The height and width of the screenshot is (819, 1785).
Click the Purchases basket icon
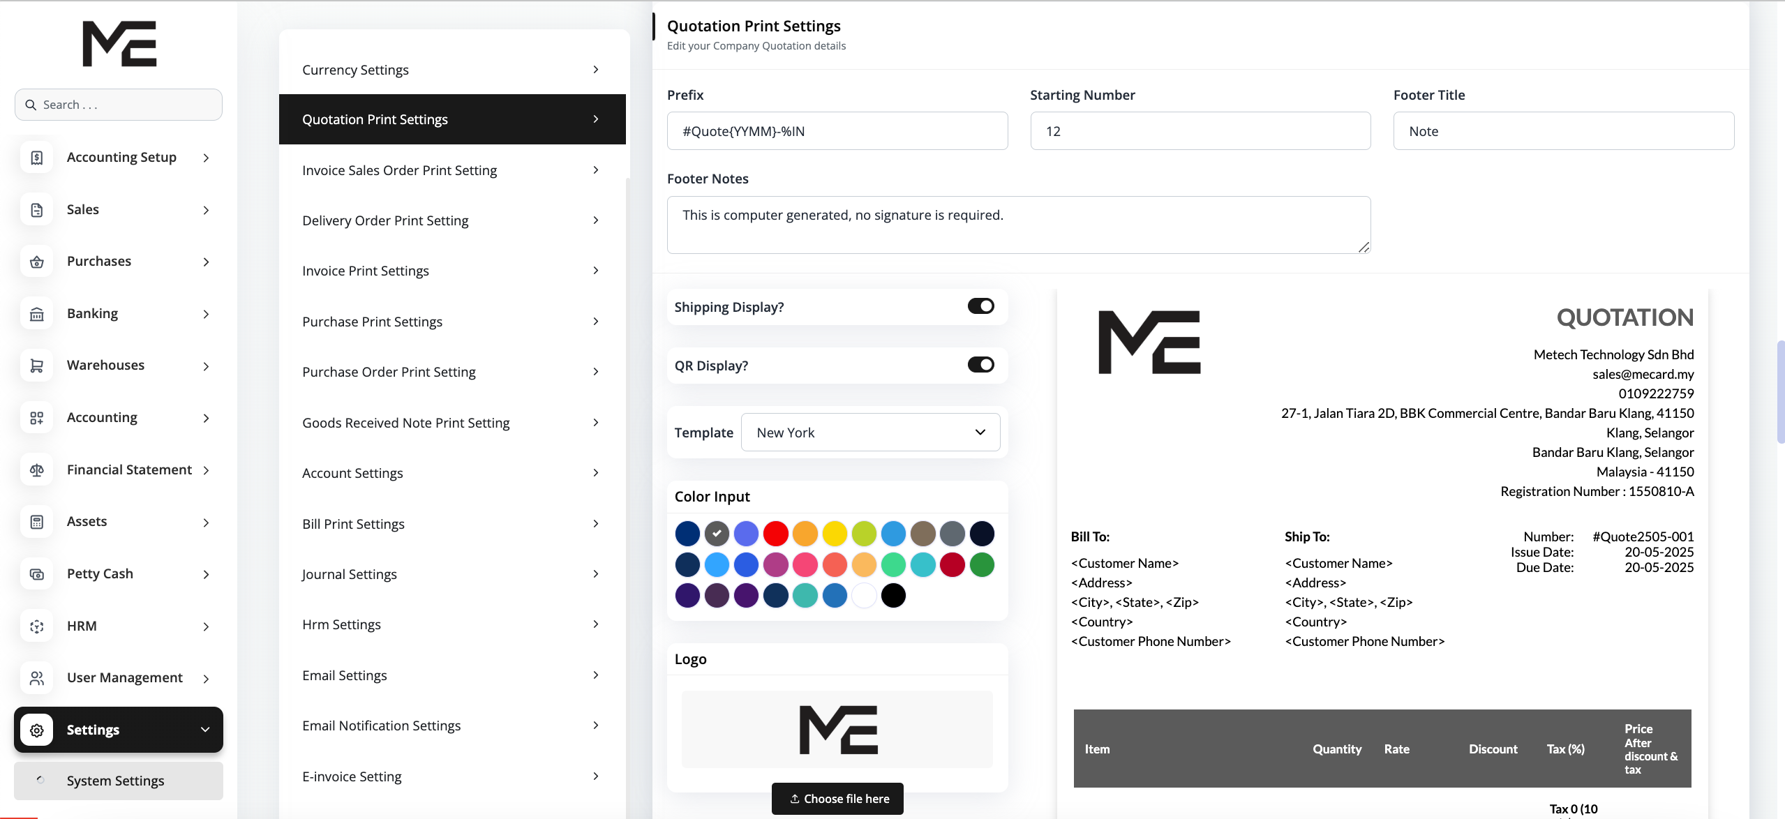[37, 262]
